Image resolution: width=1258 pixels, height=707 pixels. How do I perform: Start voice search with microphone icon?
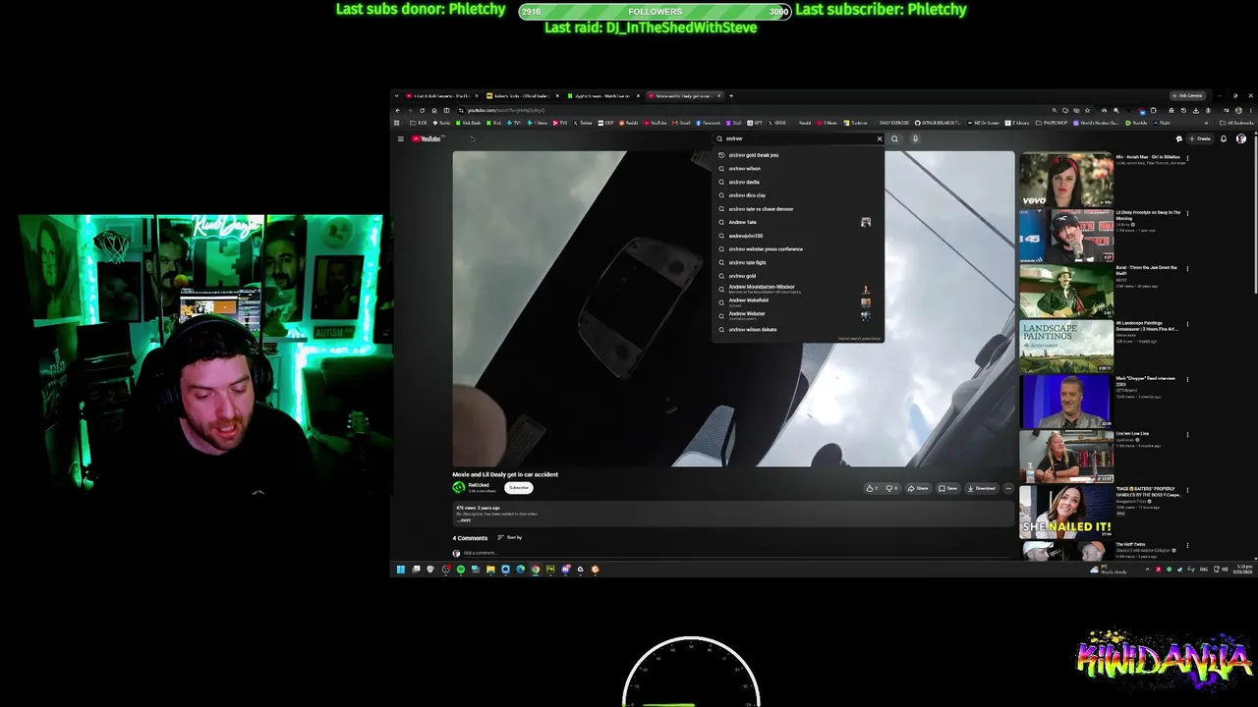point(915,138)
